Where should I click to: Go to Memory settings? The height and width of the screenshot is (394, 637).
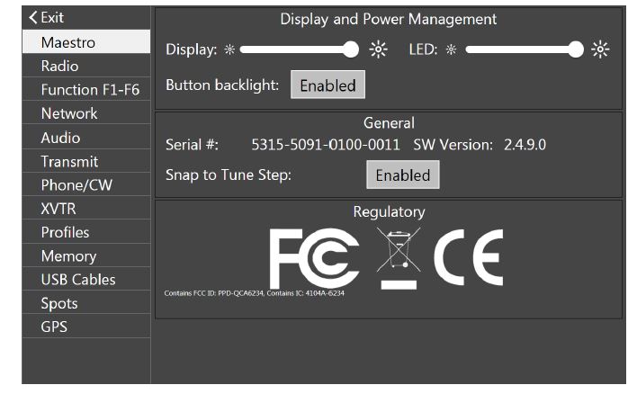[86, 255]
